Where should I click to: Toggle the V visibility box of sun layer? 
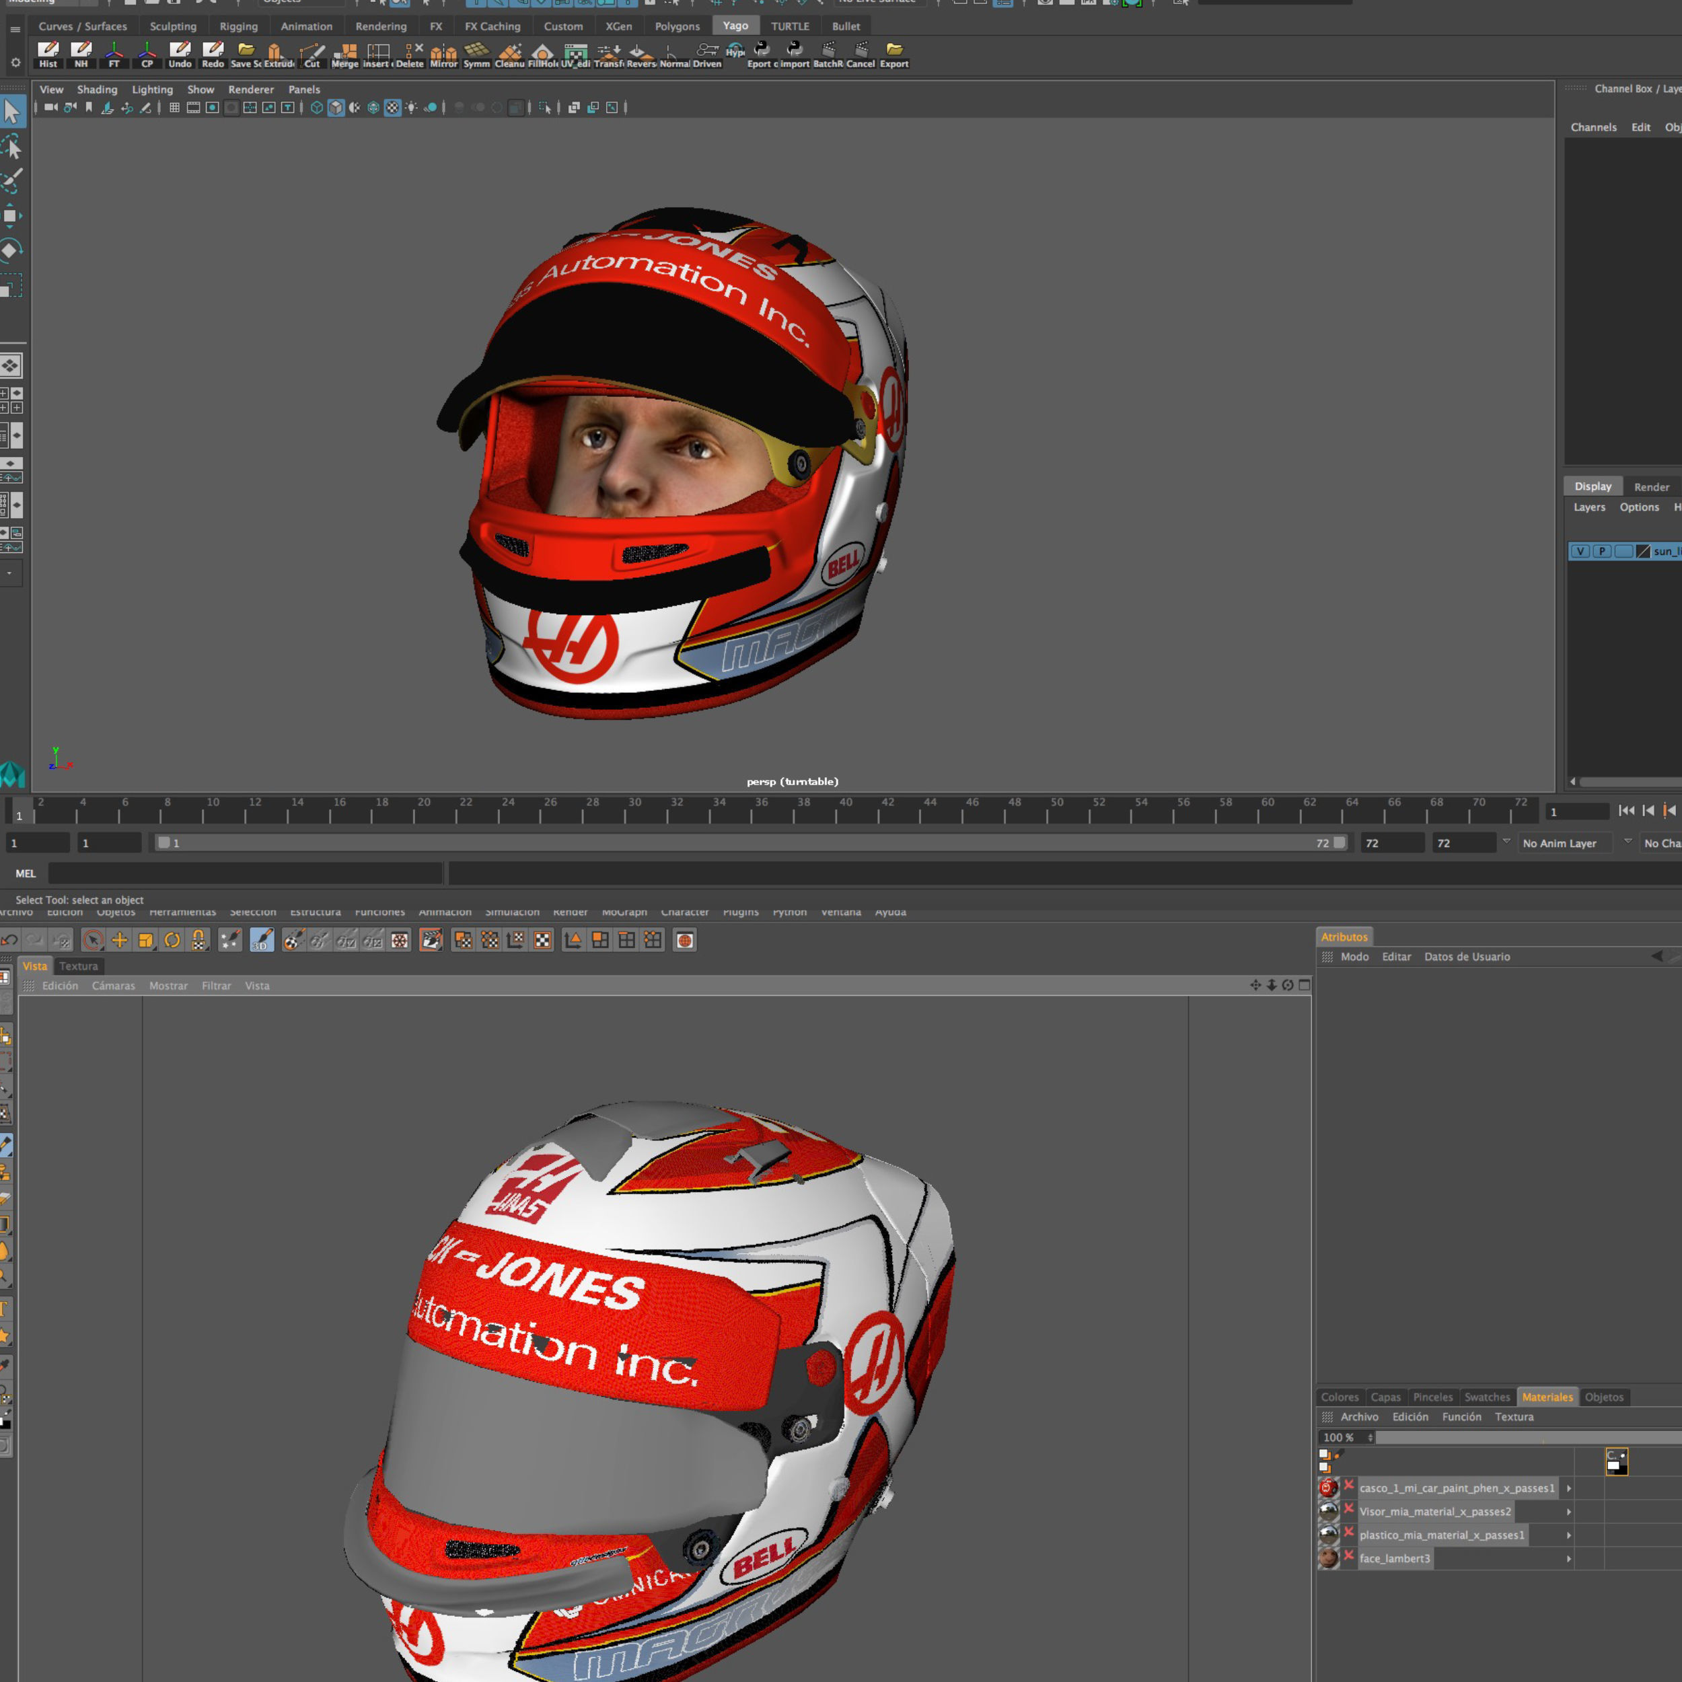click(1580, 551)
